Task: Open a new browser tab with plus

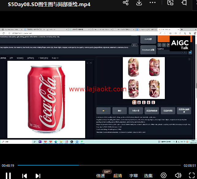Action: coord(182,29)
